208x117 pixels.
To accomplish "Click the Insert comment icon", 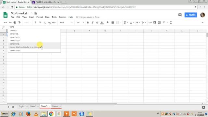I will pyautogui.click(x=155, y=22).
